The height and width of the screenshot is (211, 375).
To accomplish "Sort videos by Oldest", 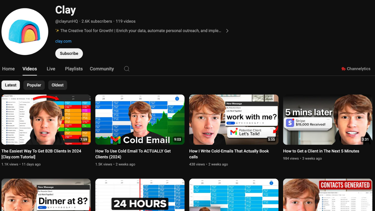I will pyautogui.click(x=57, y=85).
